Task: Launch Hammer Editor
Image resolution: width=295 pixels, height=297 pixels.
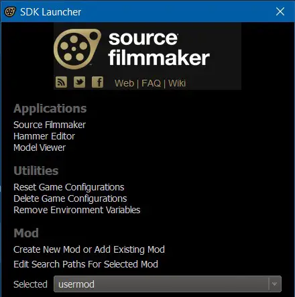Action: [x=44, y=136]
